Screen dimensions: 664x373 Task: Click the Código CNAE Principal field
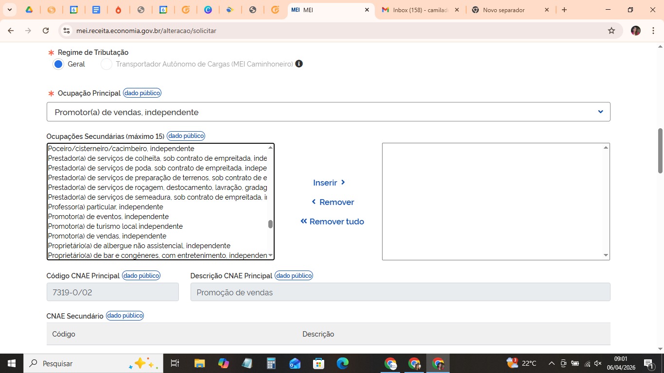pyautogui.click(x=113, y=292)
